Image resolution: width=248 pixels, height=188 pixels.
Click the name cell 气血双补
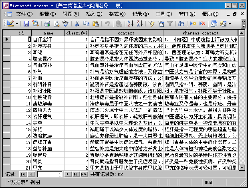48,65
